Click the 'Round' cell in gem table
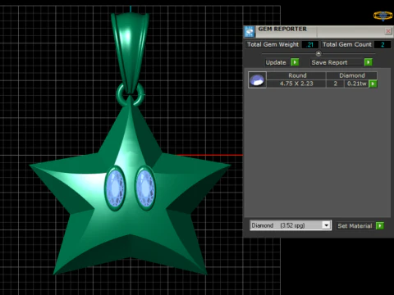Screen dimensions: 394x295 coord(297,75)
